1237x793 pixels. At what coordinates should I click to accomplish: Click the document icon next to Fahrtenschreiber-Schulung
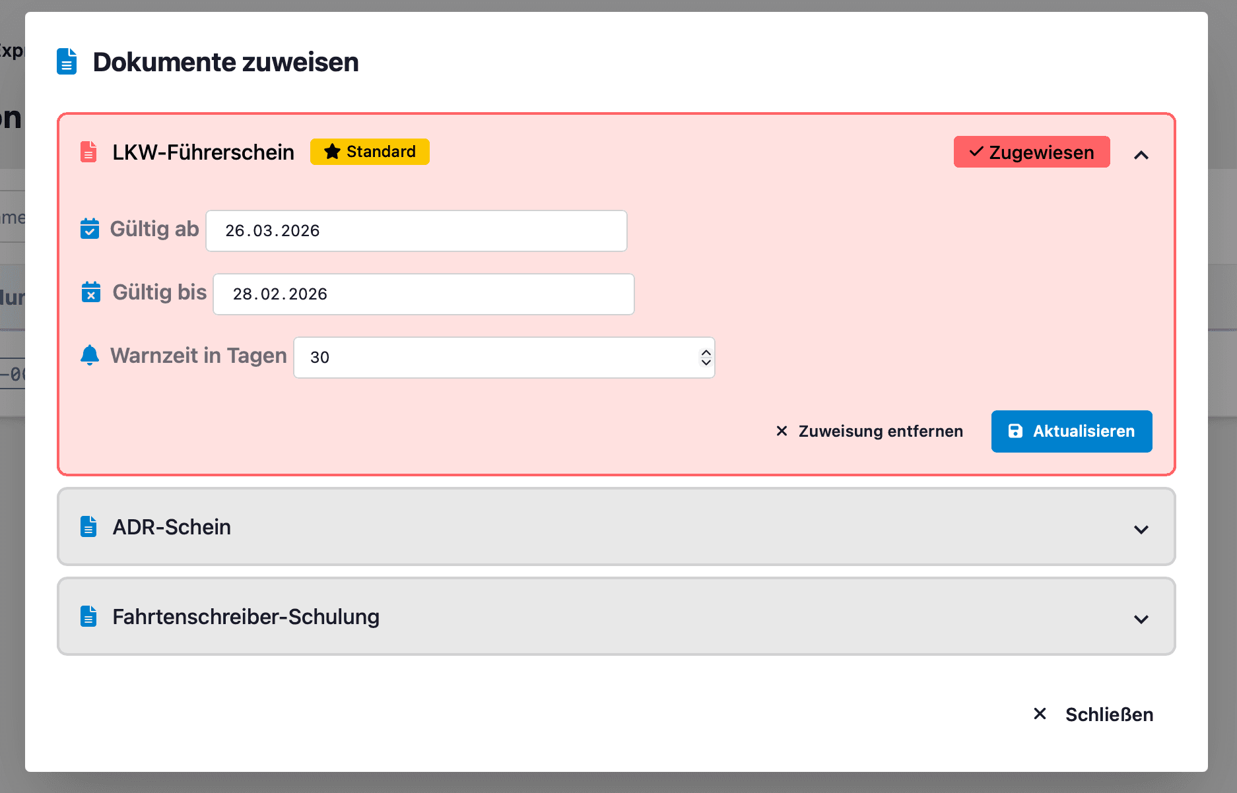click(x=88, y=616)
